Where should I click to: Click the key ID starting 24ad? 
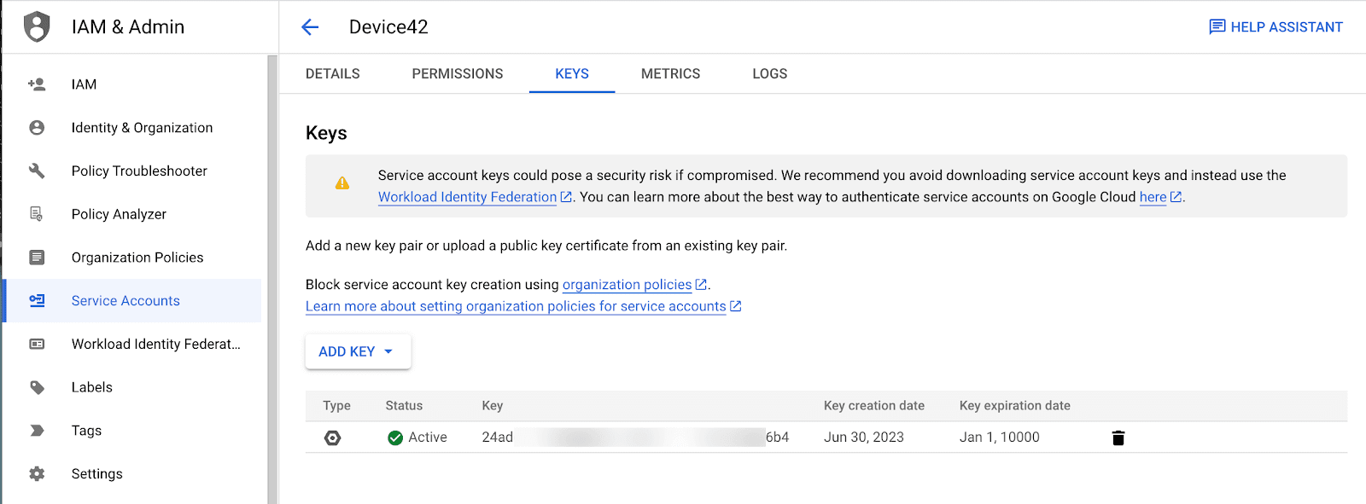(635, 437)
